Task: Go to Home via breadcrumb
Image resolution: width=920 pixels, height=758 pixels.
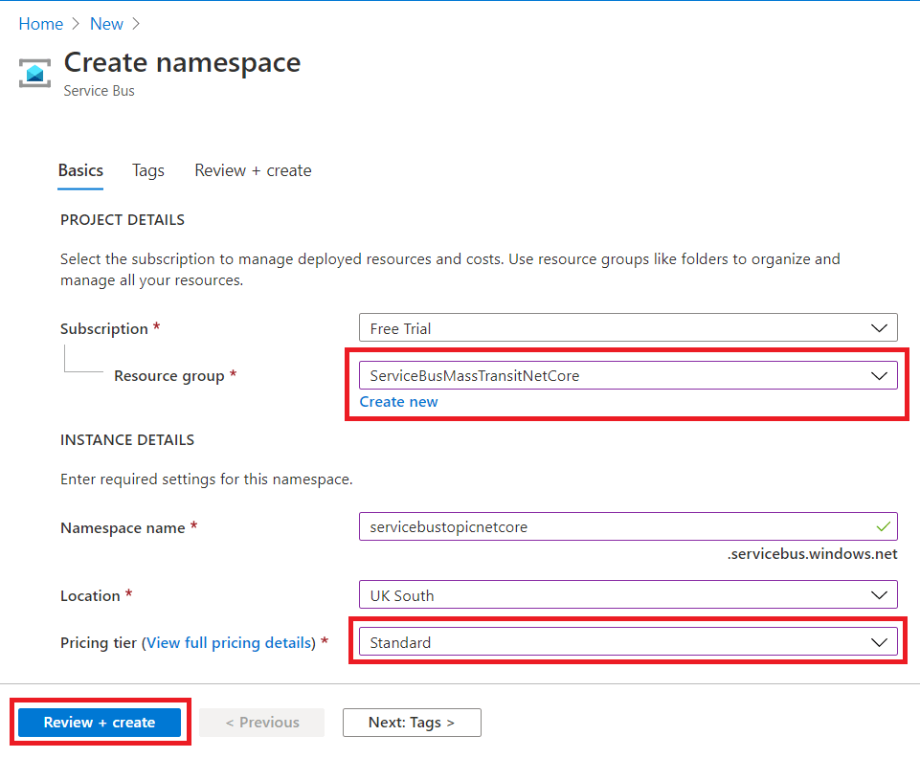Action: (x=40, y=24)
